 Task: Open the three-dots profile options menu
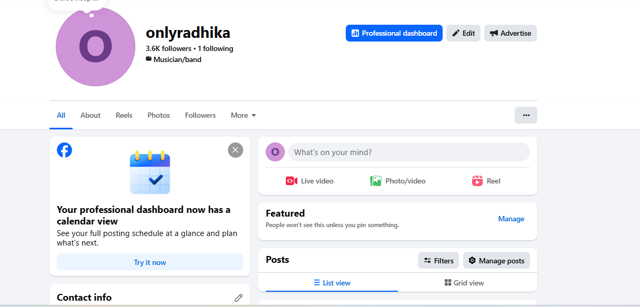click(526, 115)
